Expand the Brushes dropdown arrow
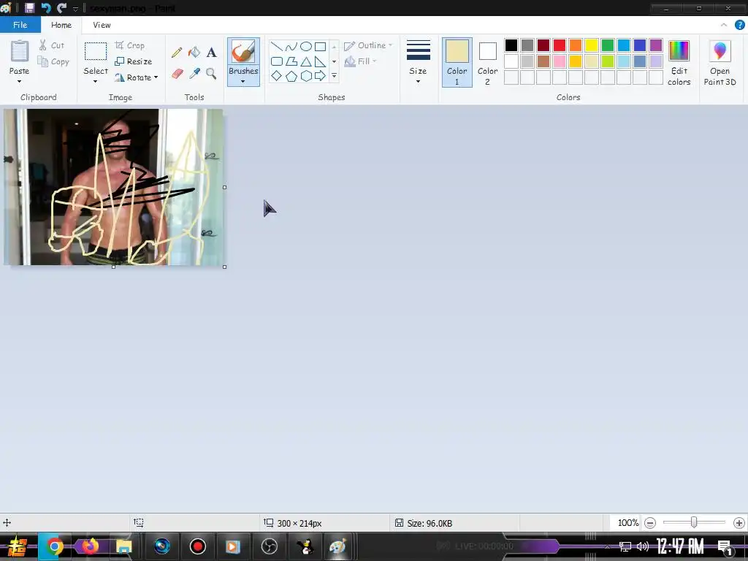Viewport: 748px width, 561px height. [243, 82]
